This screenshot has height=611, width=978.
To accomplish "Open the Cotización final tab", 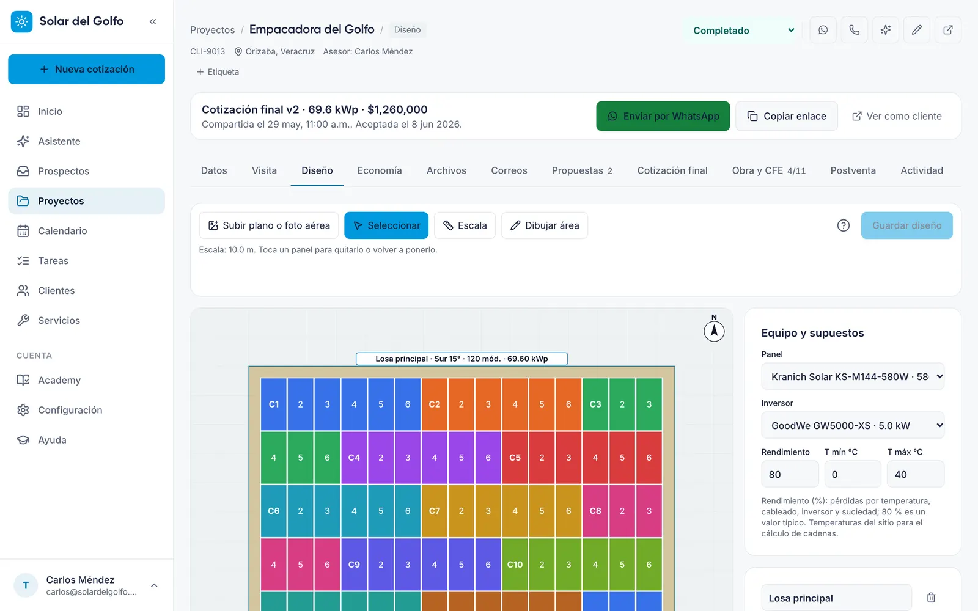I will pos(672,170).
